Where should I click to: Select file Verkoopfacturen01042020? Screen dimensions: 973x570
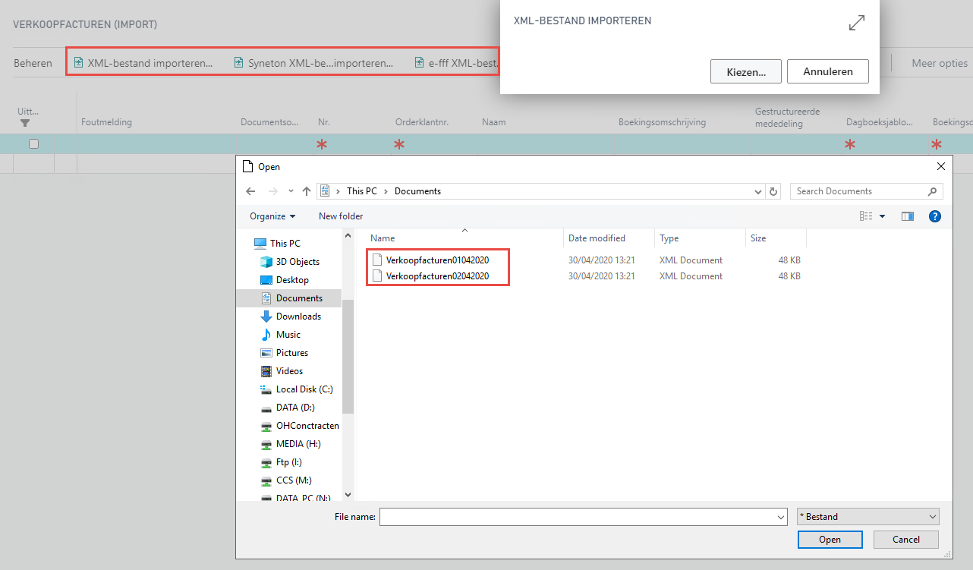pyautogui.click(x=436, y=260)
